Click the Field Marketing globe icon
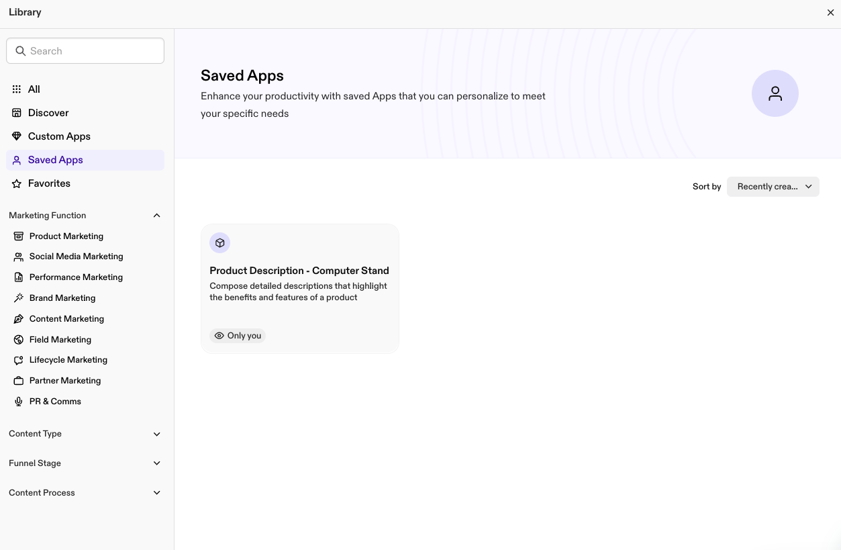This screenshot has width=841, height=550. tap(19, 340)
